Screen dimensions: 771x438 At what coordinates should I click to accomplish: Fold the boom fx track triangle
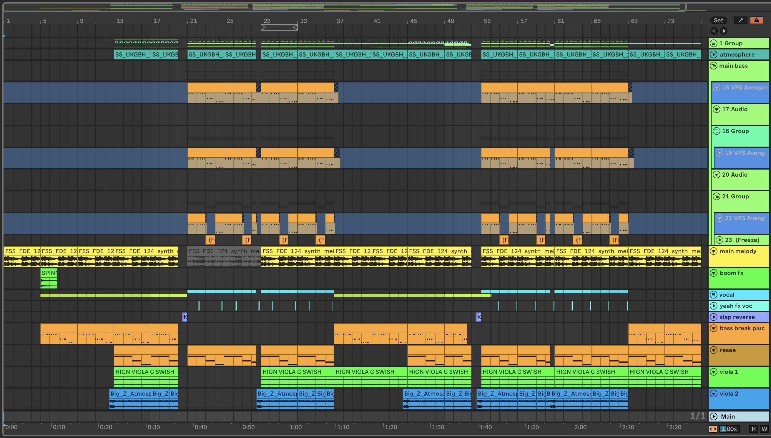coord(713,273)
